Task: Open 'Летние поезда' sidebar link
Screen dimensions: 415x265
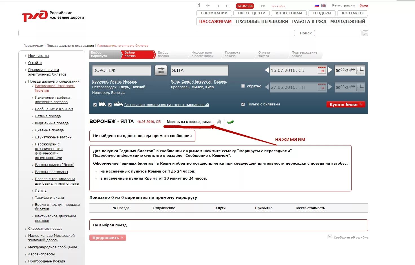Action: [x=48, y=116]
